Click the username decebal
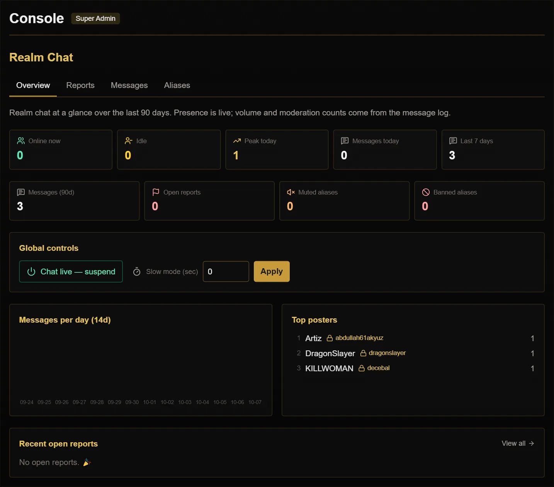 pos(378,368)
